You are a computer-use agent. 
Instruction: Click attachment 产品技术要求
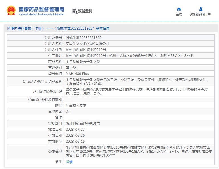point(76,106)
